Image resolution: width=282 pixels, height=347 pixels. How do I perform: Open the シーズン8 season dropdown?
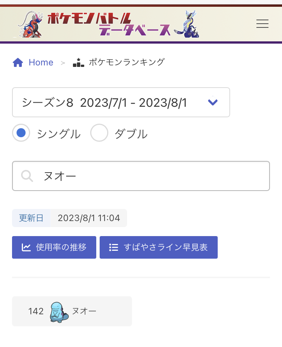pos(113,102)
